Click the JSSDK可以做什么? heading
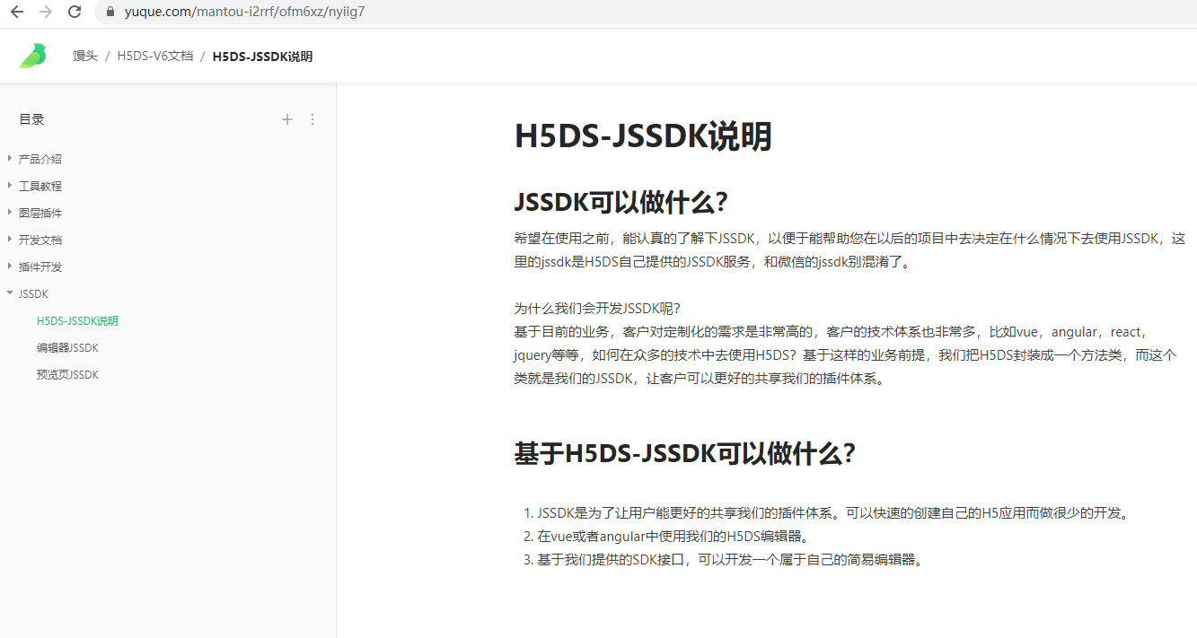 click(621, 202)
